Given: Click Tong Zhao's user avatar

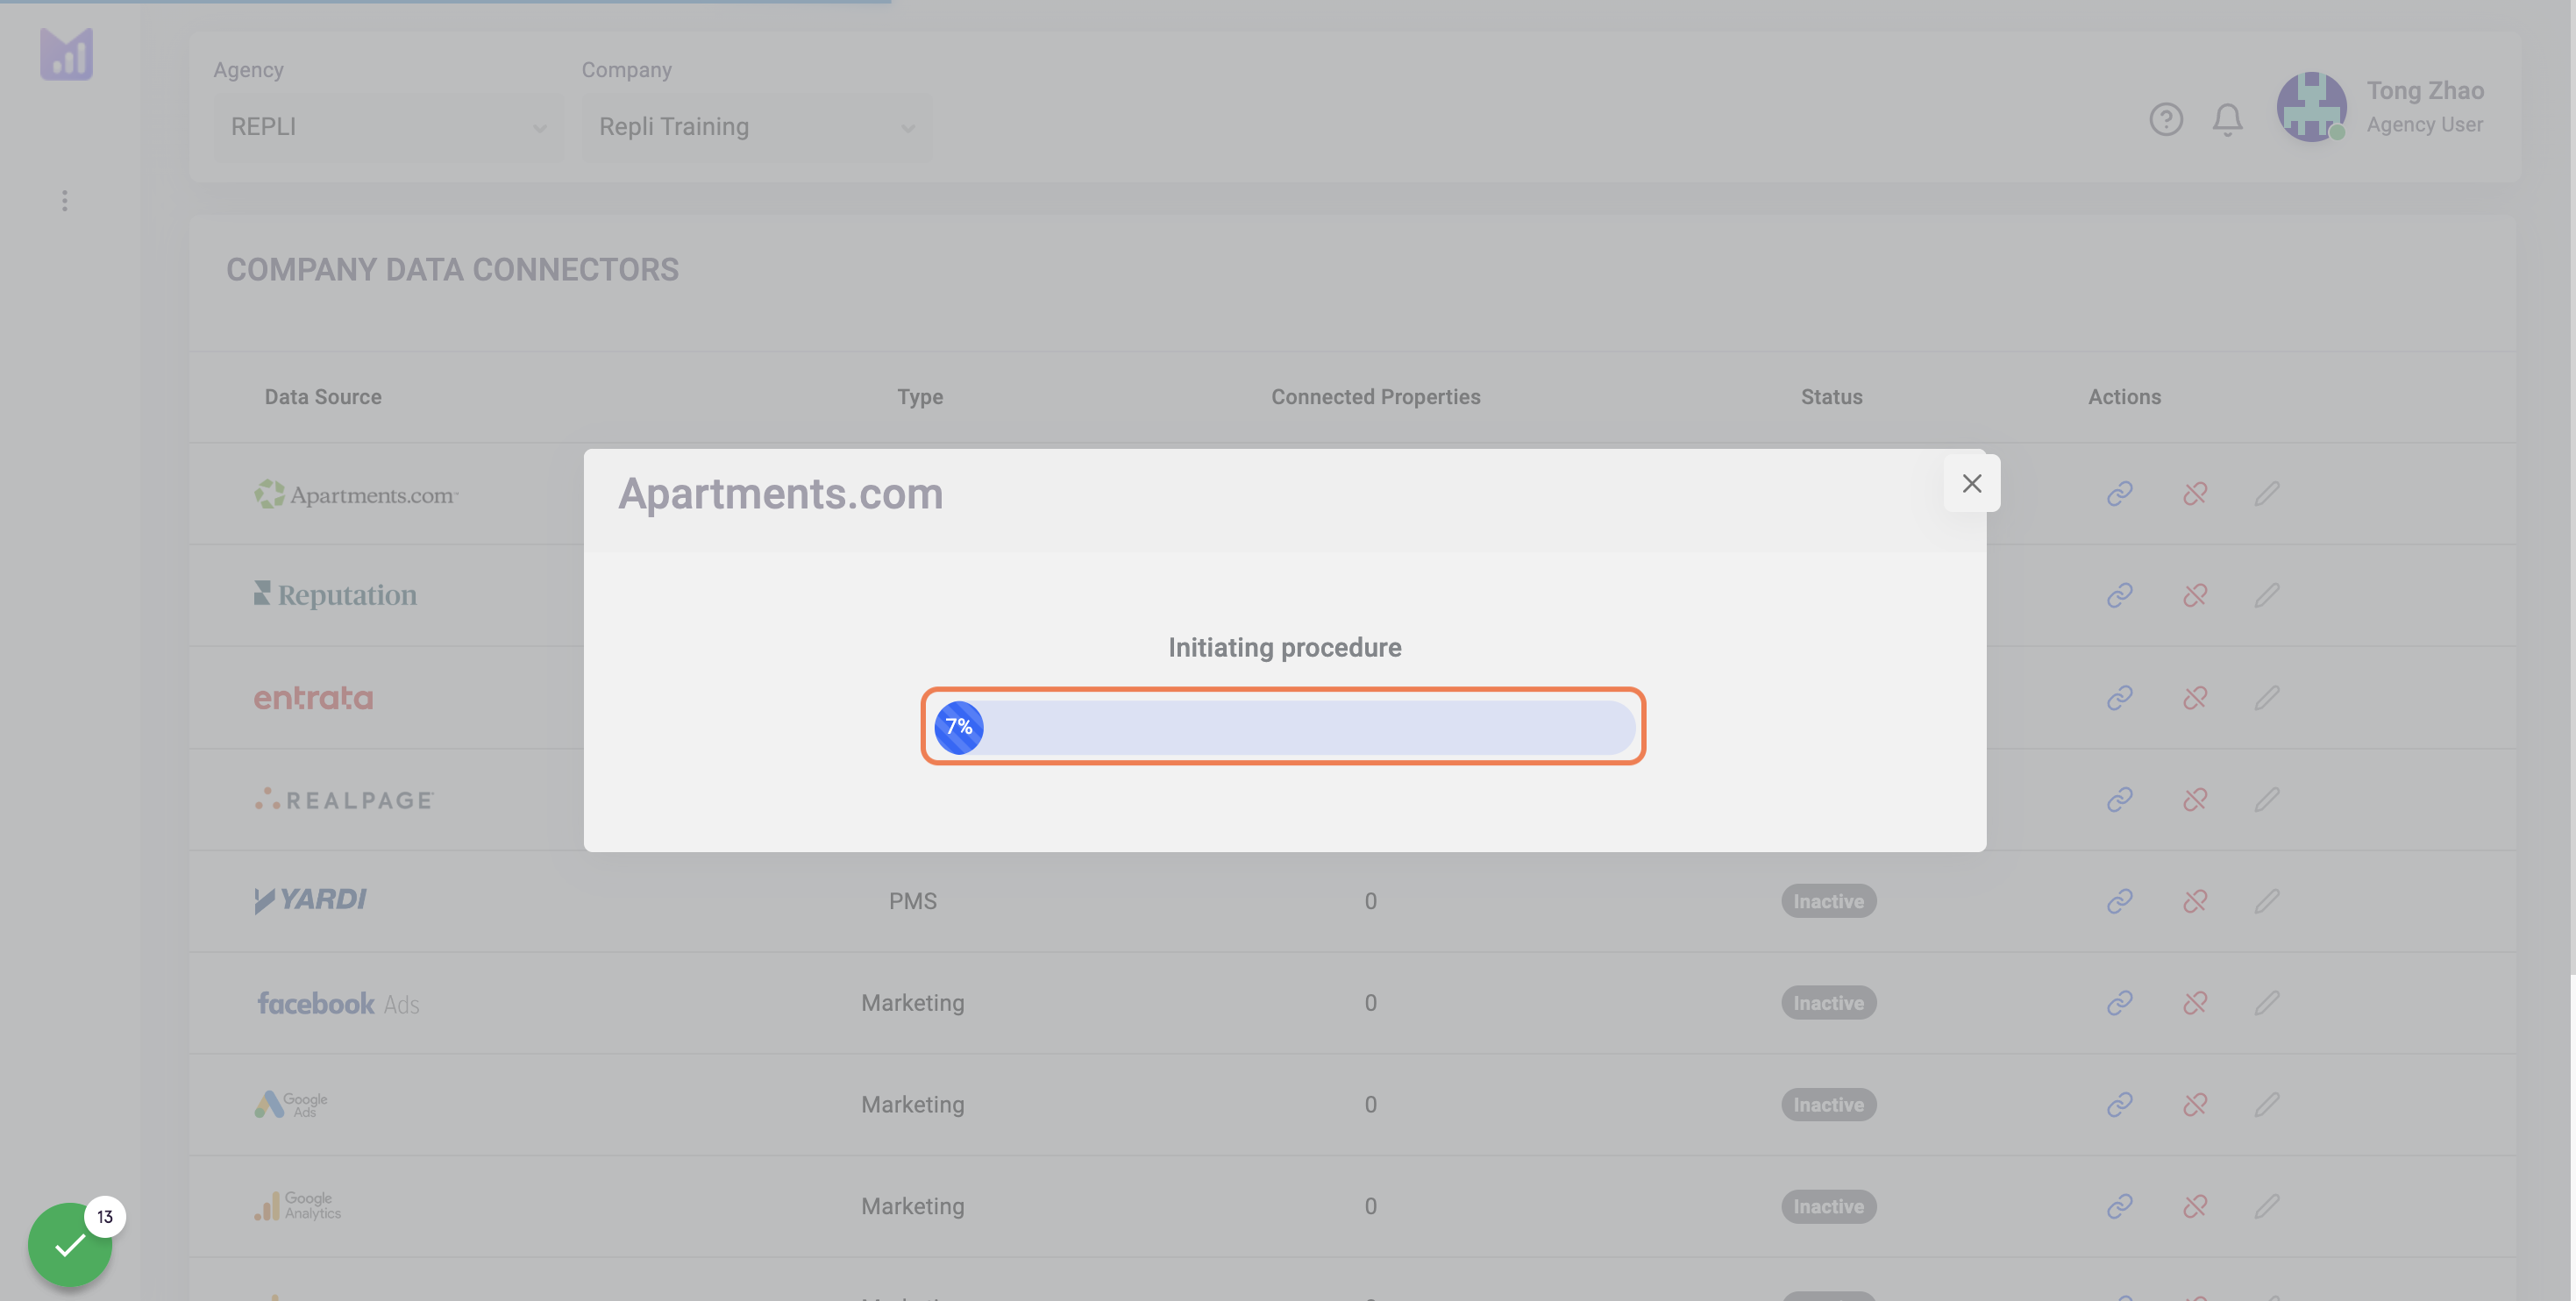Looking at the screenshot, I should (x=2311, y=106).
